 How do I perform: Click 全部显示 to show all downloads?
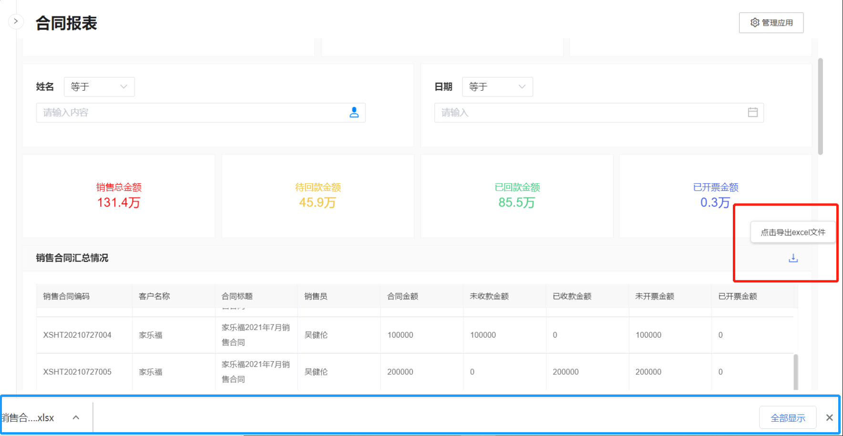tap(787, 418)
